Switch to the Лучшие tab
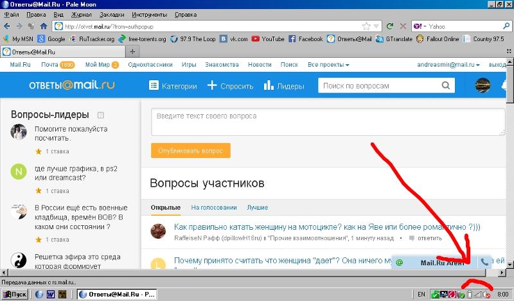The width and height of the screenshot is (514, 301). click(258, 208)
